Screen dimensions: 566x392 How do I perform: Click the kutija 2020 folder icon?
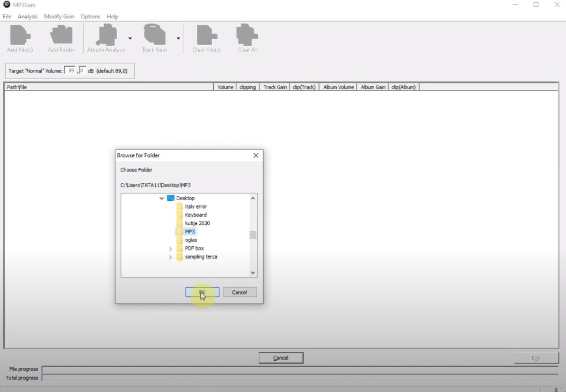(x=179, y=223)
